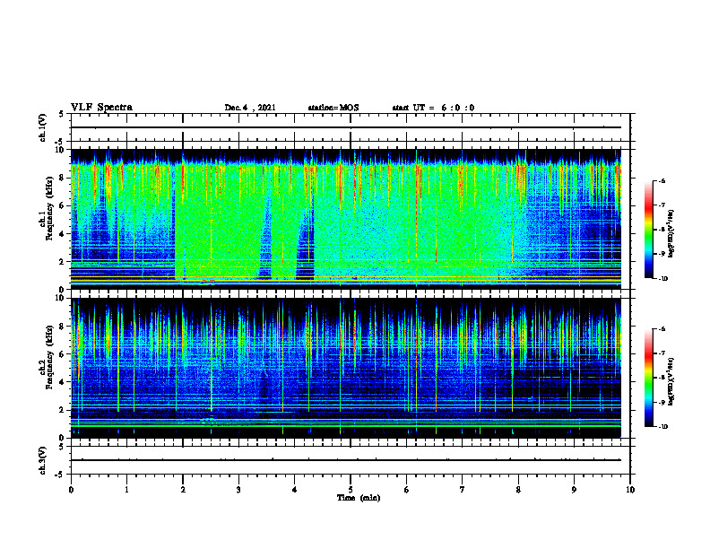Click the "-5" tick on the ch.3(V) axis
The image size is (710, 549).
60,475
